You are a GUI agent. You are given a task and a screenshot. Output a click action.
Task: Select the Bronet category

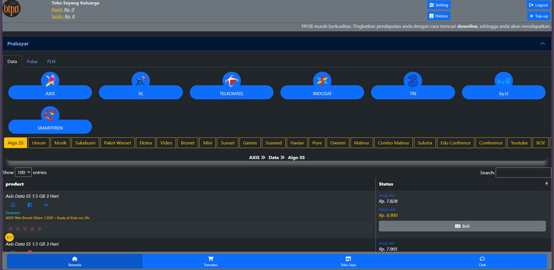tap(188, 143)
